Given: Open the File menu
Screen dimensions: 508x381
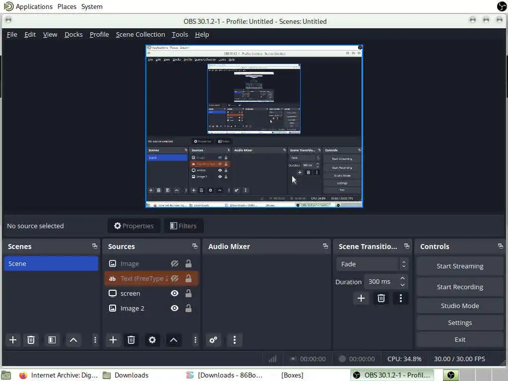Looking at the screenshot, I should [x=12, y=35].
